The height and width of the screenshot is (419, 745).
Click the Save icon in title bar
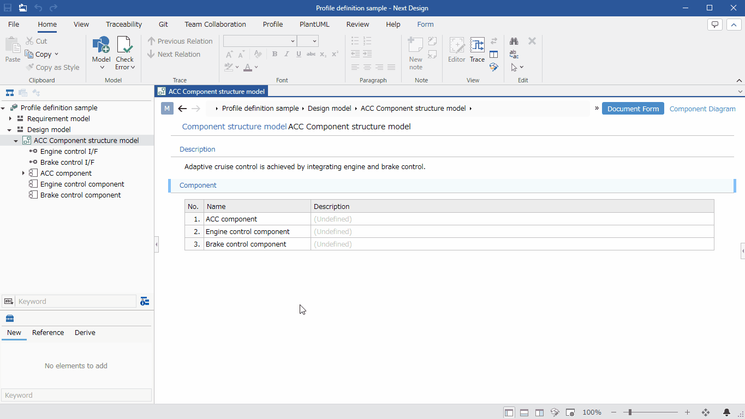[8, 8]
